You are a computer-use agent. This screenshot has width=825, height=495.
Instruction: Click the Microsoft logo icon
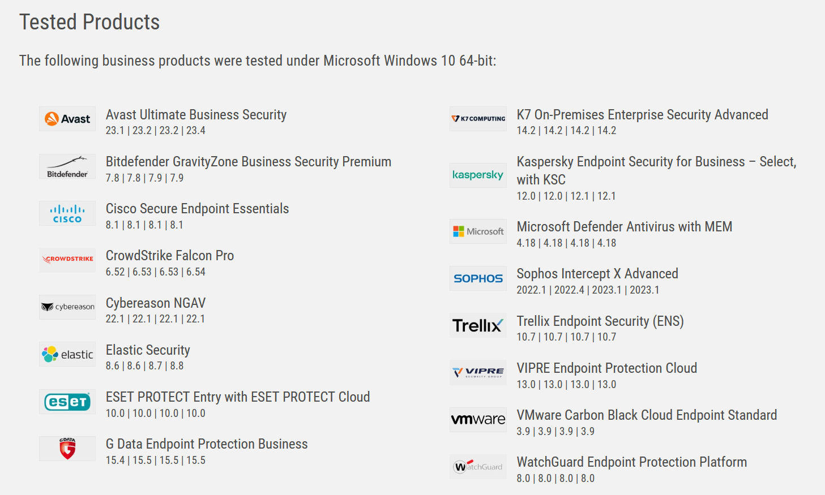[478, 231]
